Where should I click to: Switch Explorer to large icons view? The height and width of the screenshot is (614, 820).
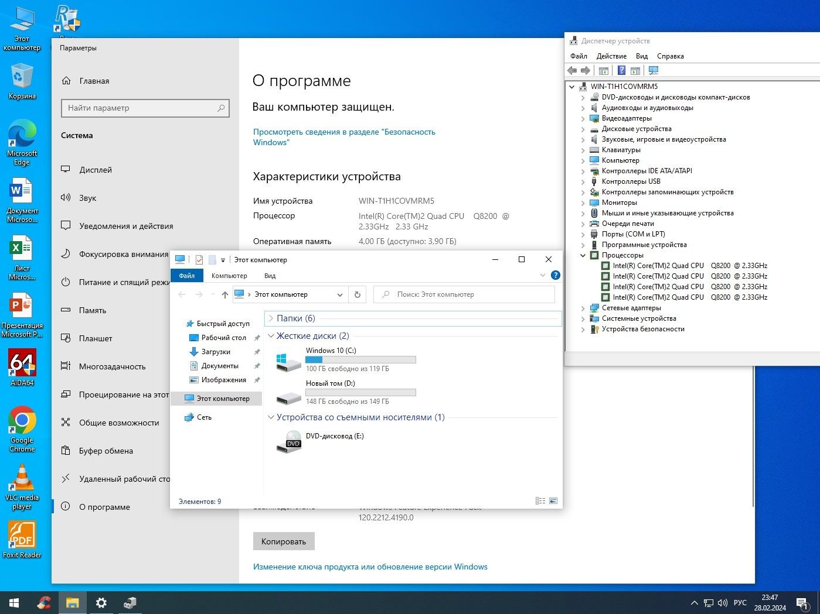553,501
